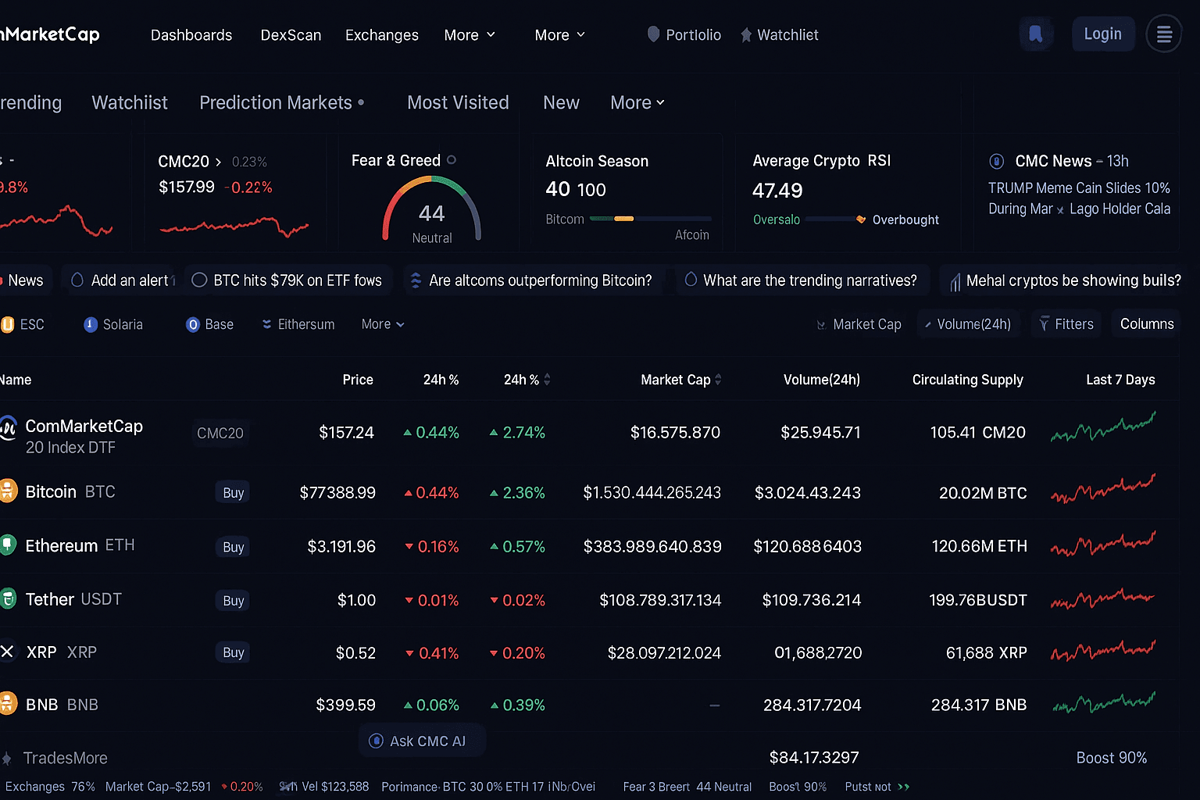This screenshot has height=800, width=1200.
Task: Click the star icon beside TradesMore
Action: (7, 758)
